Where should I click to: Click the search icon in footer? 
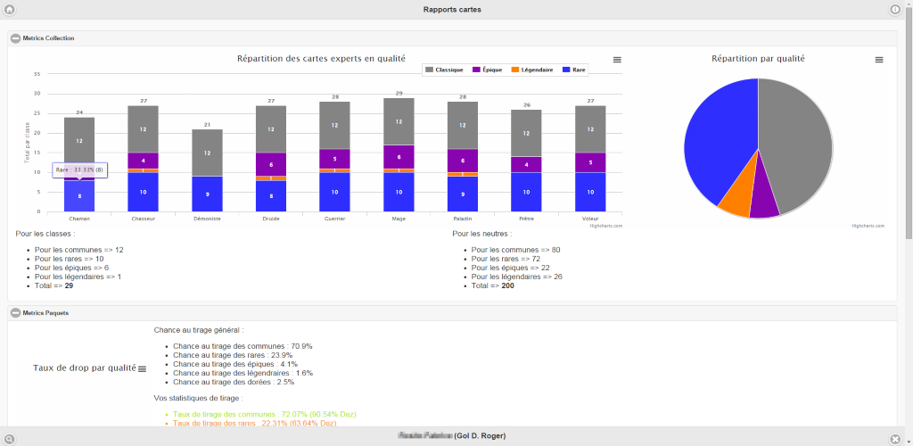pos(9,439)
